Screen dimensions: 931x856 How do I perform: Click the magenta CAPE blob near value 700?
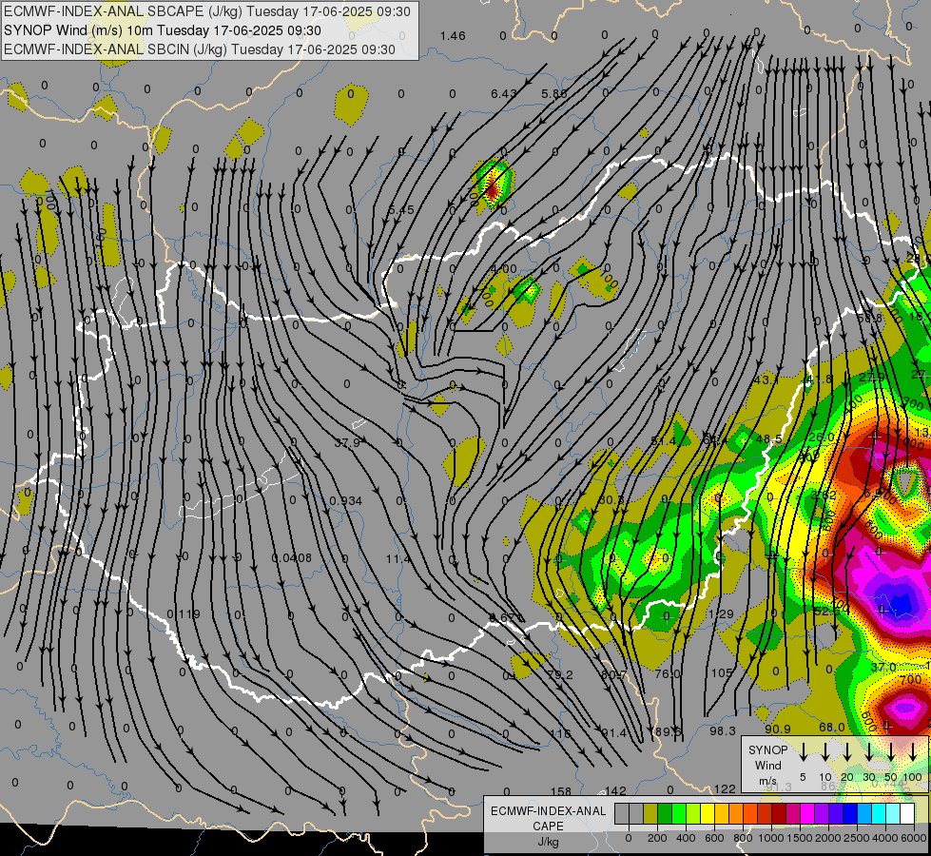(x=905, y=708)
